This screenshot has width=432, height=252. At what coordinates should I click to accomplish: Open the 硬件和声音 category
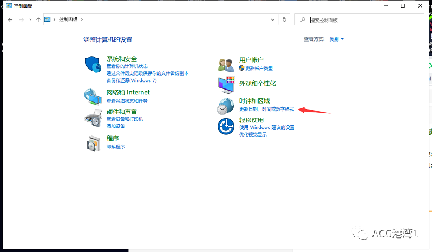coord(121,112)
